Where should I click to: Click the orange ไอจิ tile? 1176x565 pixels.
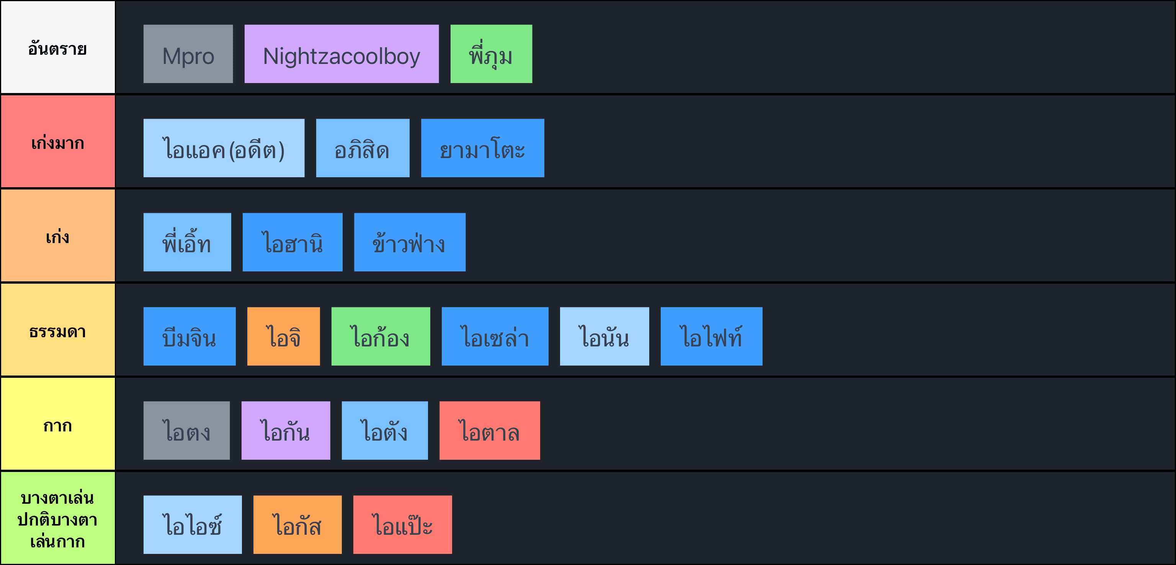click(x=284, y=336)
